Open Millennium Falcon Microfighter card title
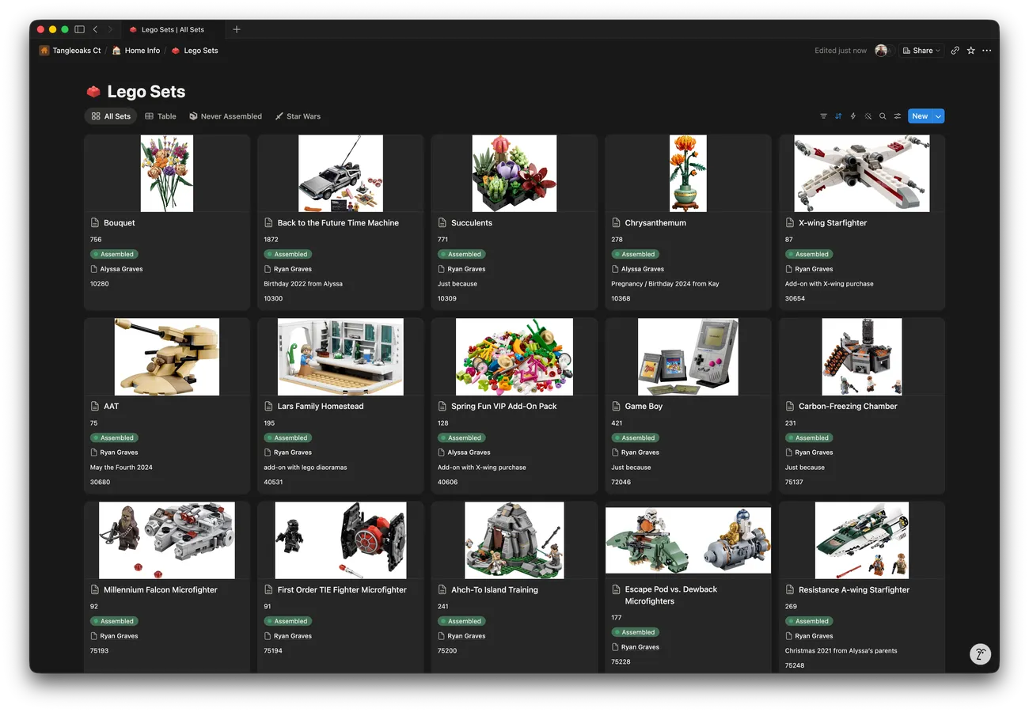Screen dimensions: 1029x712 pos(161,590)
